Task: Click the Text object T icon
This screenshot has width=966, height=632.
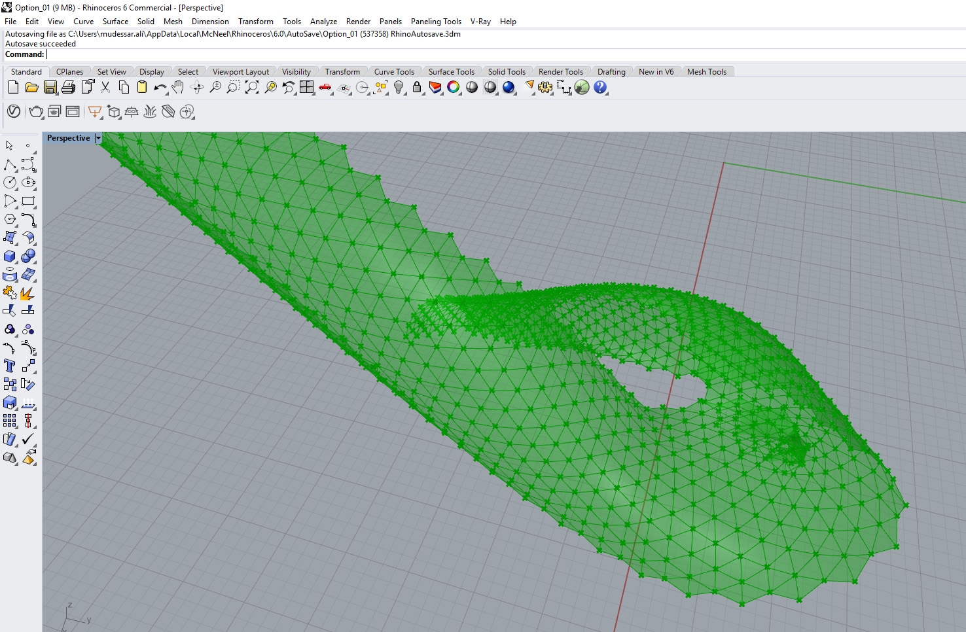Action: [x=10, y=366]
